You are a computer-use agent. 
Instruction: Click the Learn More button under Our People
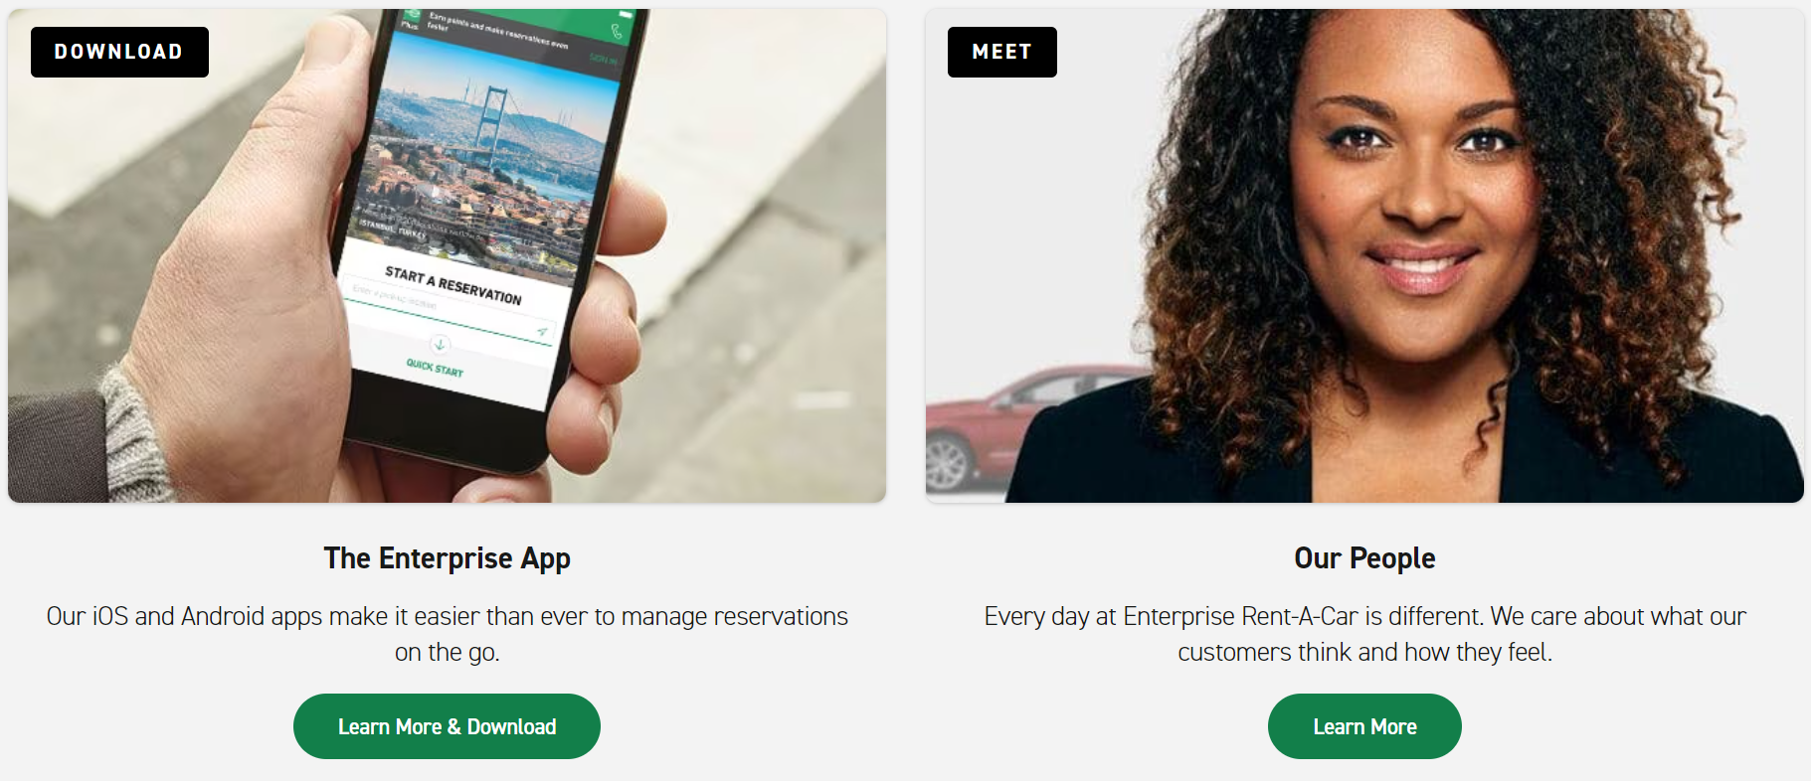1364,726
